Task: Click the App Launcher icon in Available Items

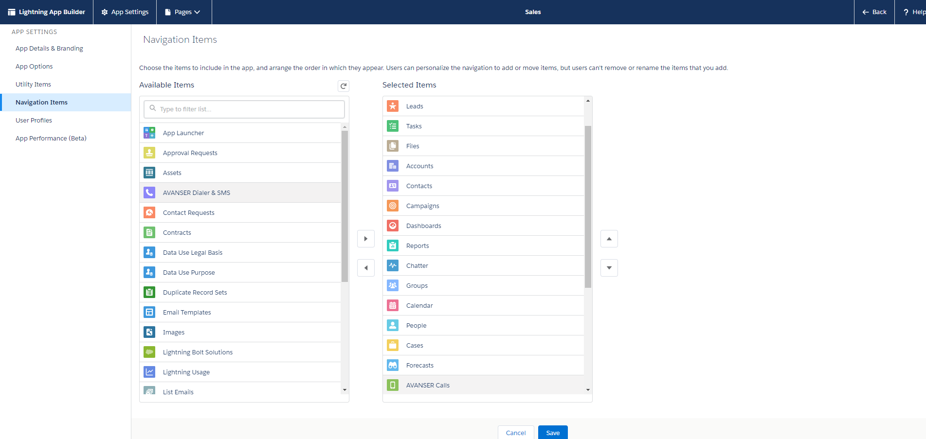Action: [149, 133]
